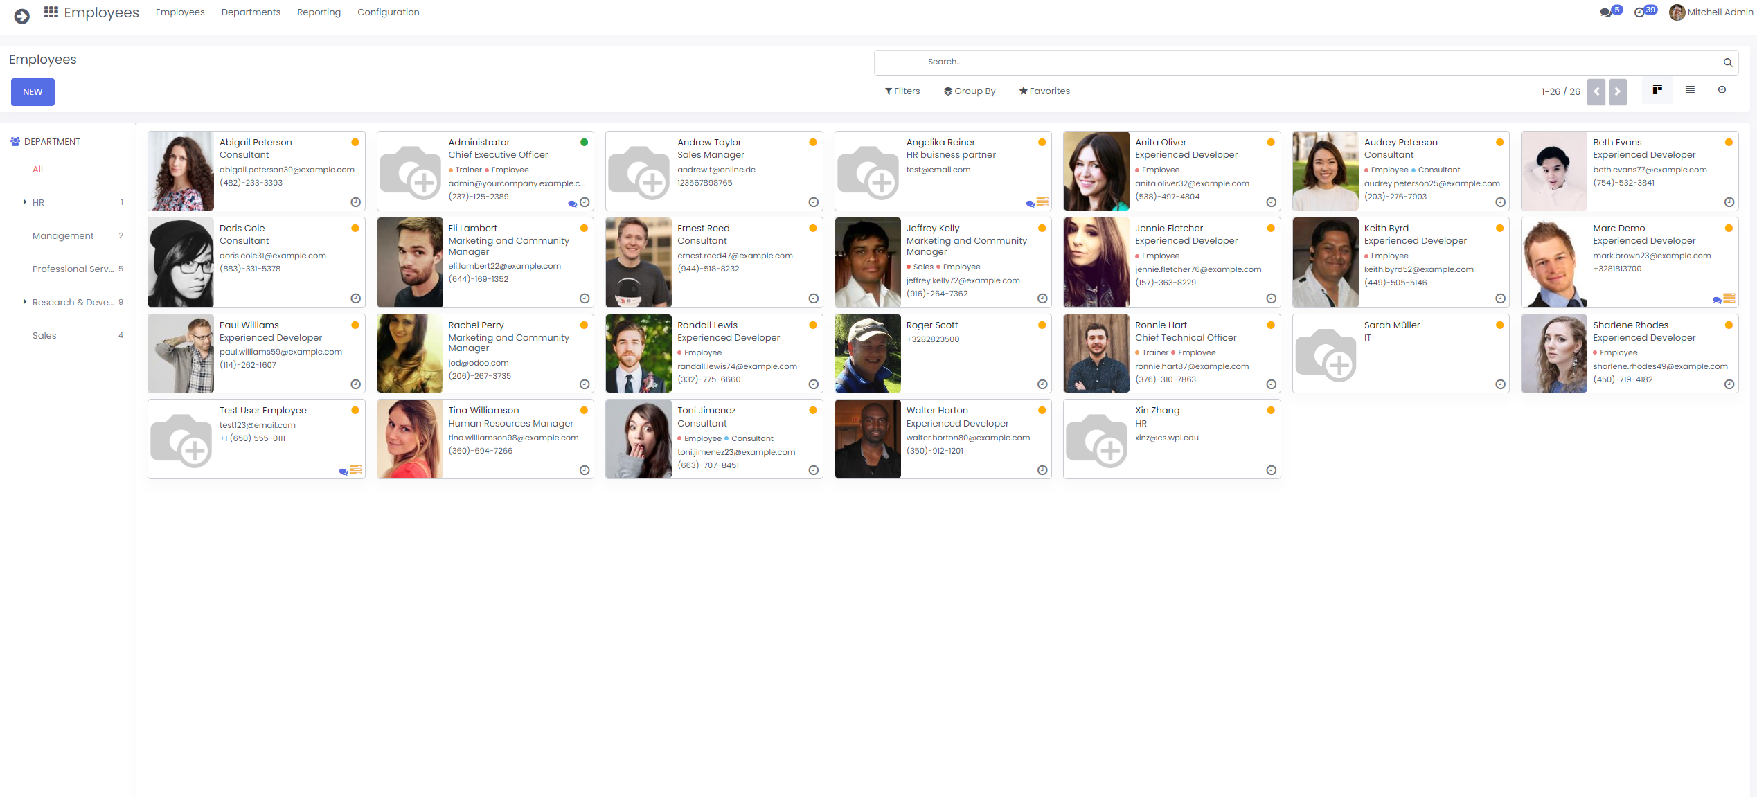Click chat icon on Administrator card
Viewport: 1757px width, 797px height.
572,204
